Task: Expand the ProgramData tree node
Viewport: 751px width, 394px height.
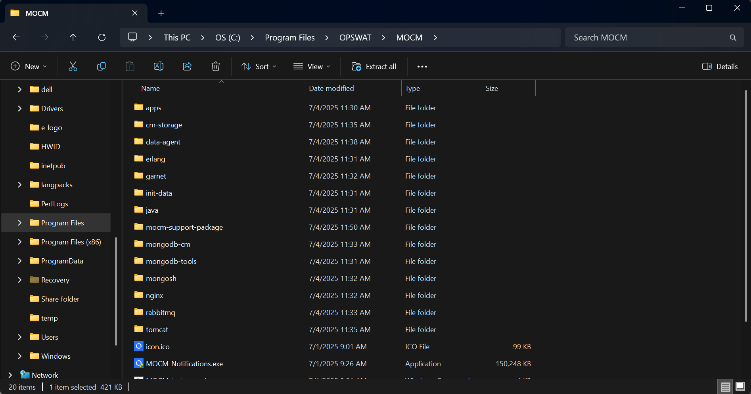Action: (19, 261)
